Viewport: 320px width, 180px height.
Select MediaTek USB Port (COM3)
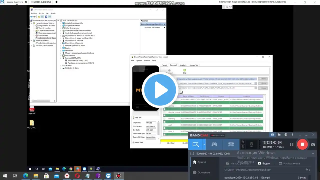tap(78, 60)
